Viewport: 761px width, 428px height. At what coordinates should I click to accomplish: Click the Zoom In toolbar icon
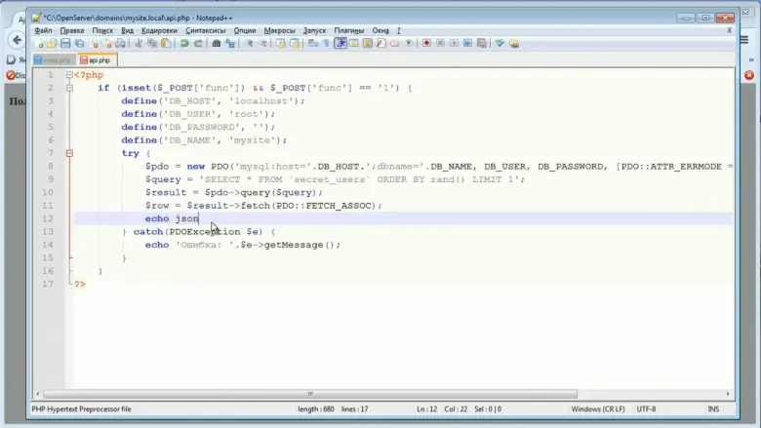click(249, 44)
